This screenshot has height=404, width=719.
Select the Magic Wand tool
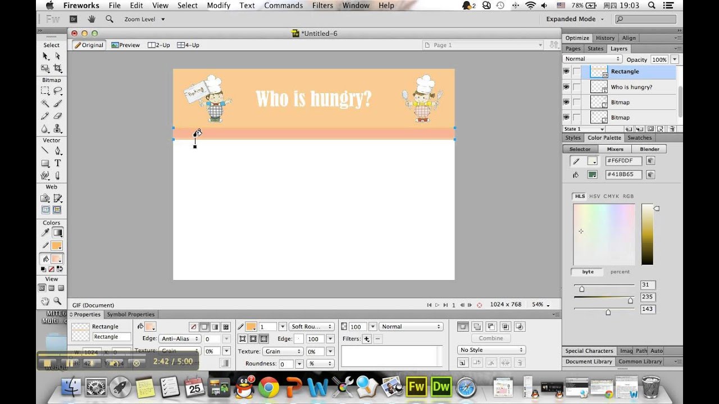click(45, 103)
